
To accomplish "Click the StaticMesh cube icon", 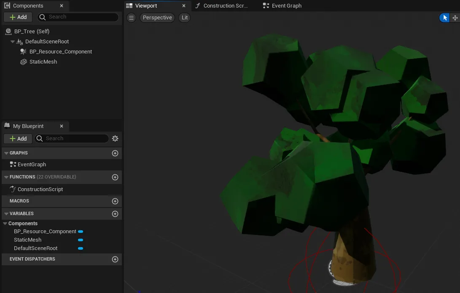I will 24,62.
